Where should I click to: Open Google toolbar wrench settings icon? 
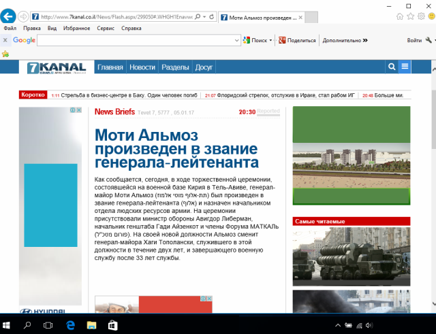point(429,40)
